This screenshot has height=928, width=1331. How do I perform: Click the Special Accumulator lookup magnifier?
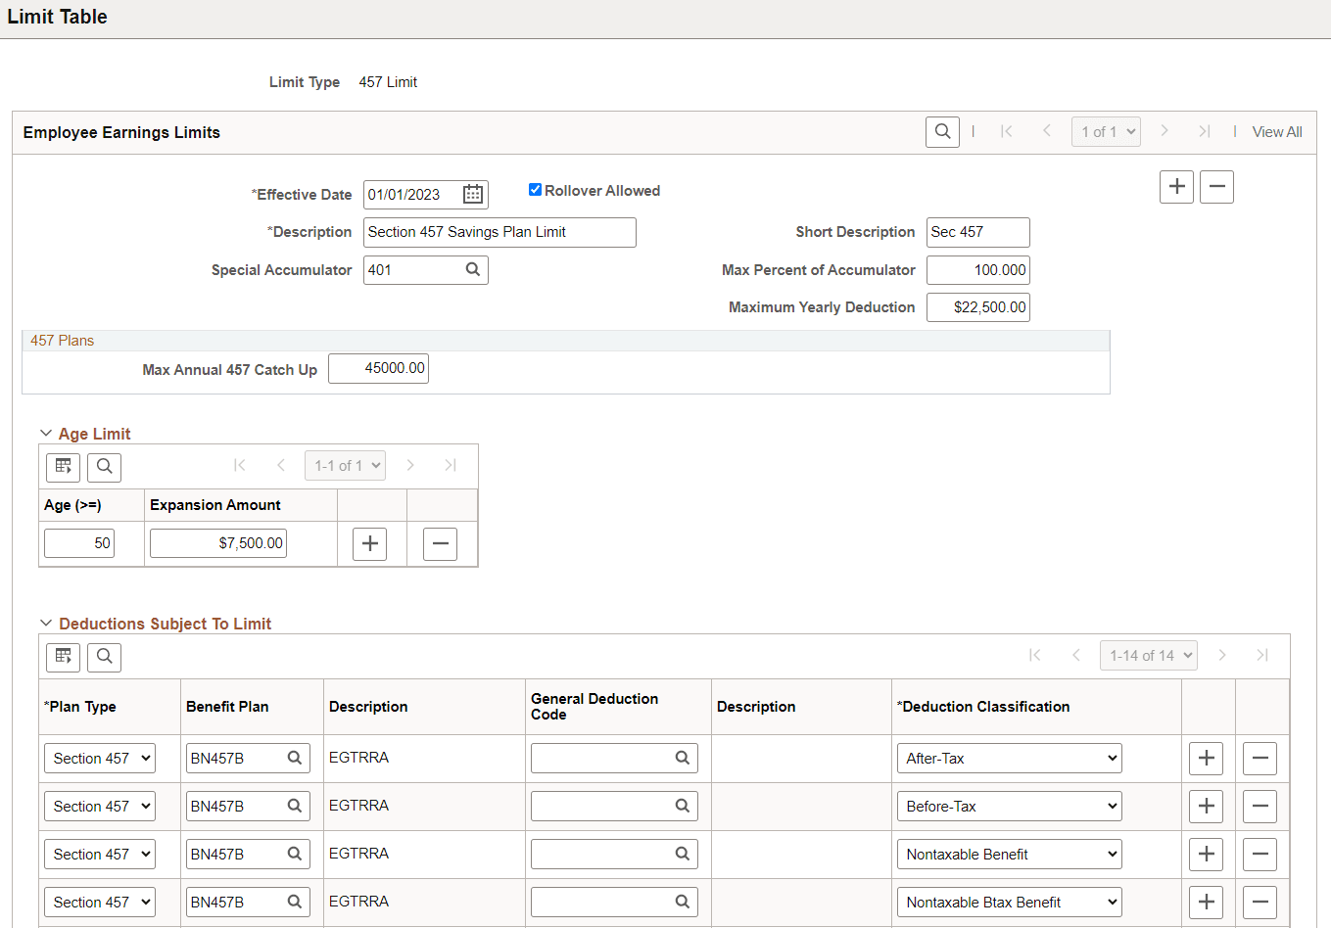(x=473, y=269)
